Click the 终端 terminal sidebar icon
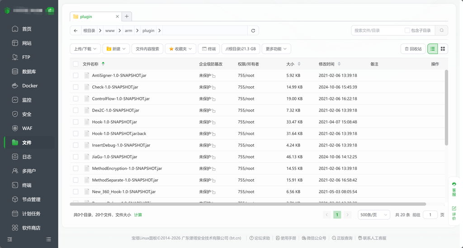Viewport: 463px width, 248px height. coord(15,185)
